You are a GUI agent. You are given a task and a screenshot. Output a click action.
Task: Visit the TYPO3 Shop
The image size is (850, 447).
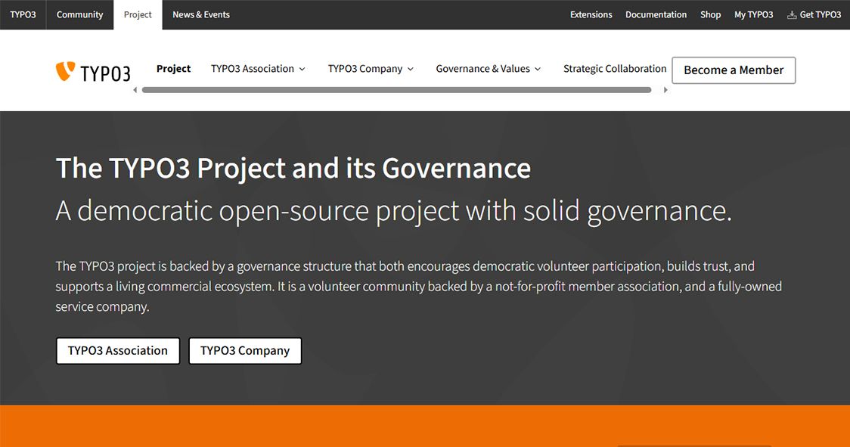coord(710,14)
